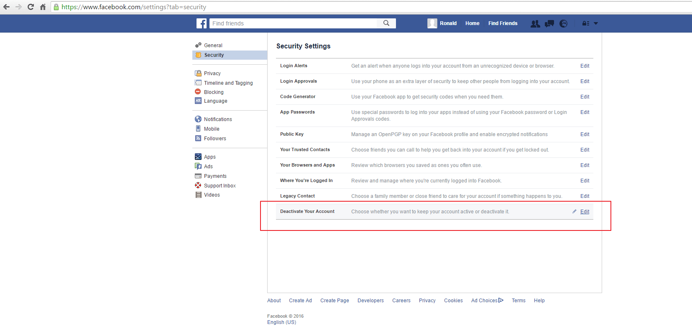Open Ronald profile link in top bar
The width and height of the screenshot is (692, 334).
tap(448, 23)
